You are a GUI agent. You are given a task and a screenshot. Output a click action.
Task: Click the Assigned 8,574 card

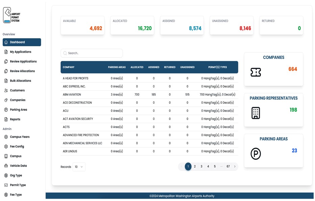click(x=182, y=25)
